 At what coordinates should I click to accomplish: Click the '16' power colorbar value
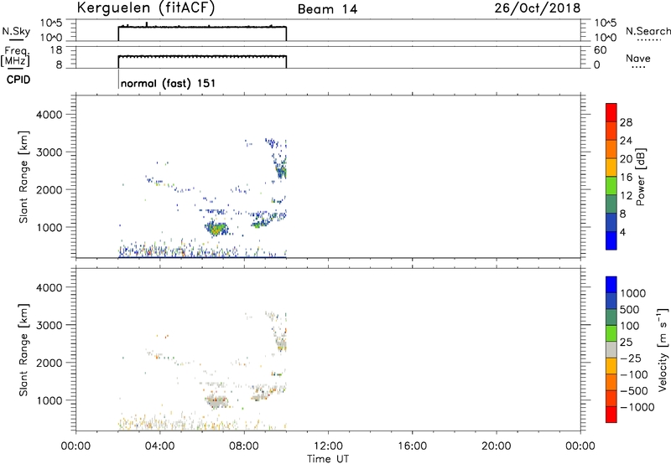click(626, 178)
